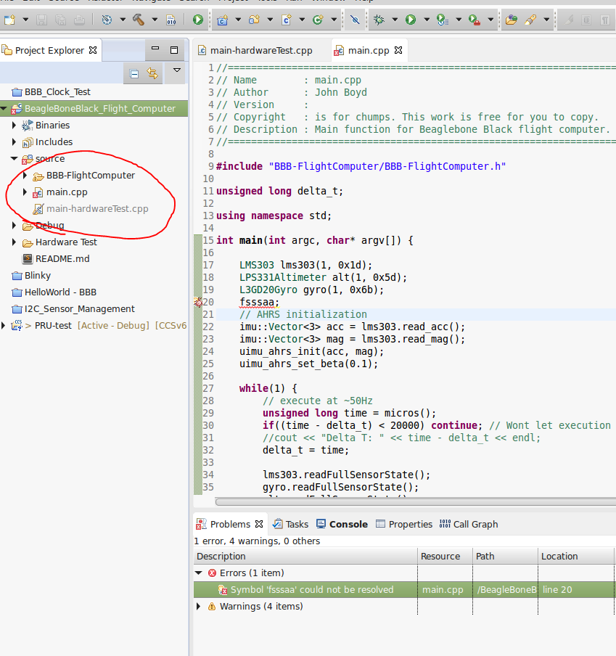Click the editor horizontal scrollbar

(x=415, y=501)
